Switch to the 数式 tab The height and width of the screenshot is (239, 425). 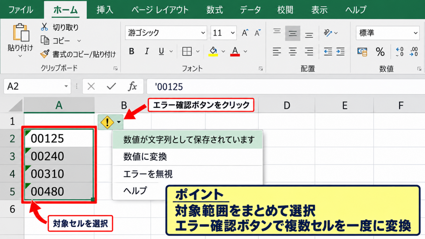tap(214, 10)
